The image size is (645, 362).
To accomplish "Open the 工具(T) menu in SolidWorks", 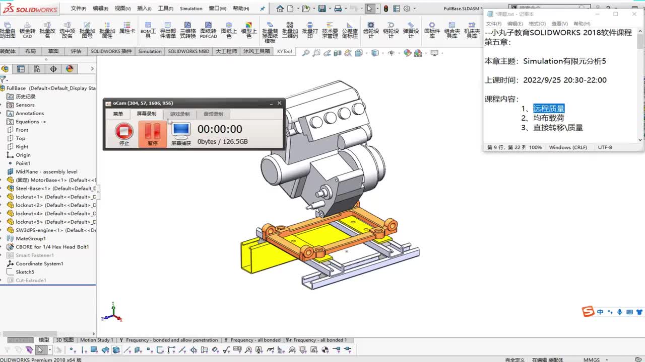I will click(x=166, y=9).
